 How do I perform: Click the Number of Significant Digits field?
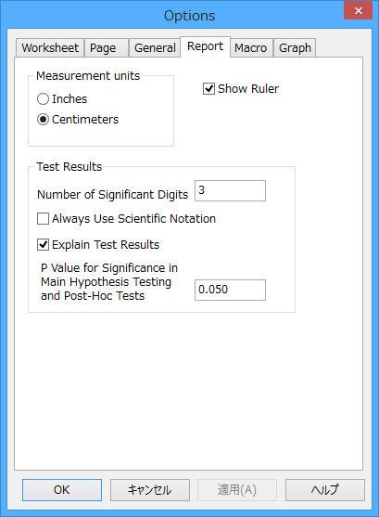230,190
